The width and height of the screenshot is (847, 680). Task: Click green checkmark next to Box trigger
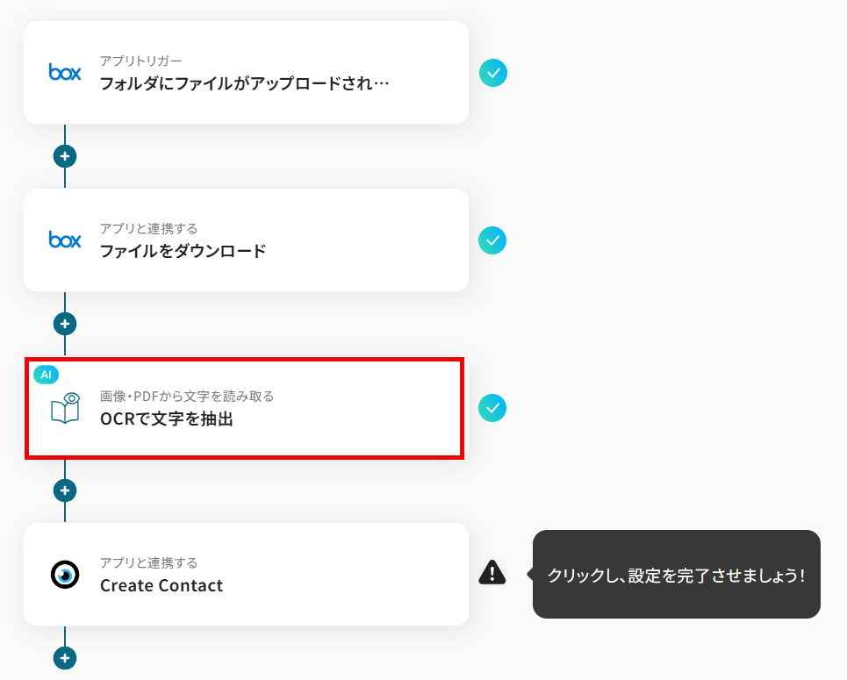coord(493,73)
